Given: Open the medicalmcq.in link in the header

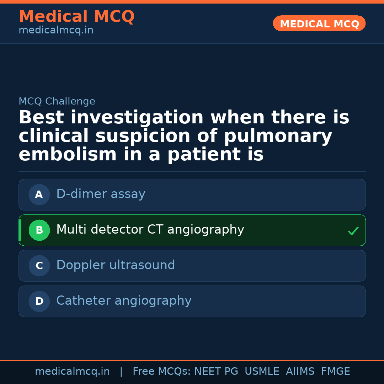Looking at the screenshot, I should 56,30.
